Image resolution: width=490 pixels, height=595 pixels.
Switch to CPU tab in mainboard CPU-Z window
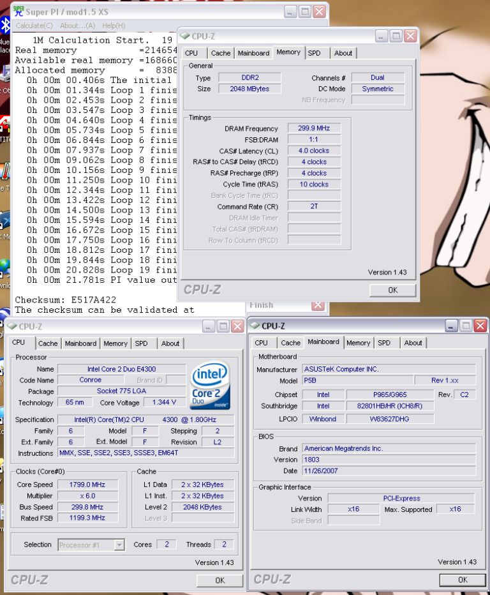pyautogui.click(x=262, y=343)
